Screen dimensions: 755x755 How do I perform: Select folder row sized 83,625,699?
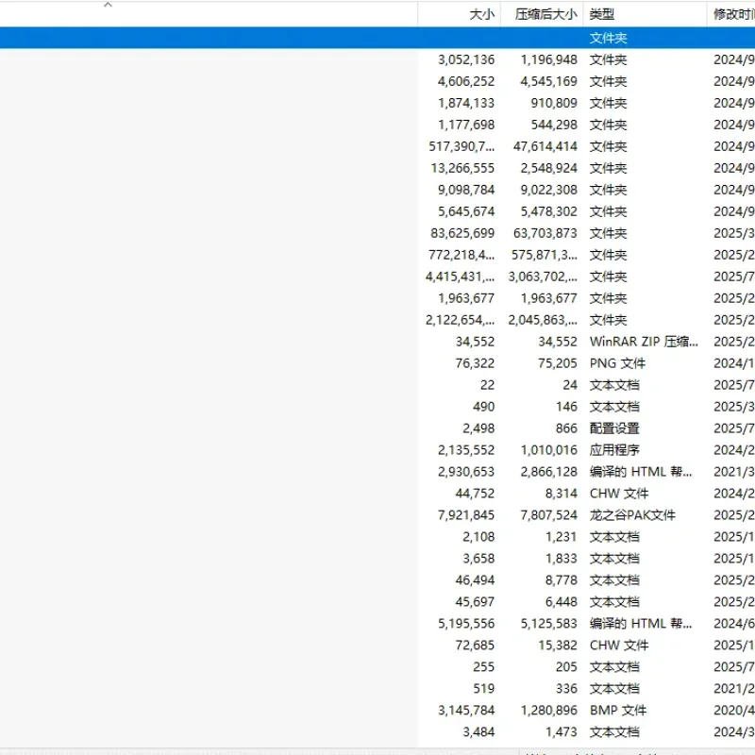coord(377,233)
